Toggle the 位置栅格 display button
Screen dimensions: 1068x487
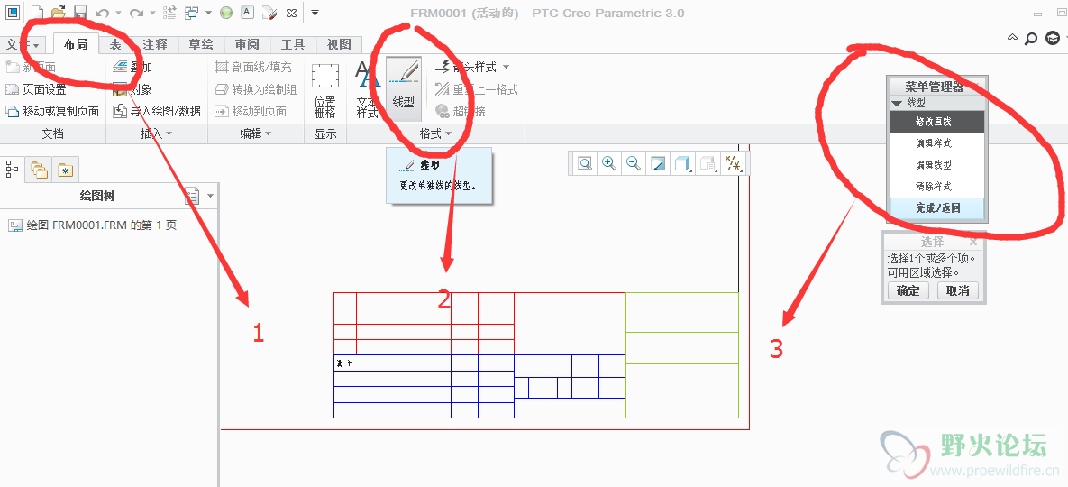[x=325, y=90]
